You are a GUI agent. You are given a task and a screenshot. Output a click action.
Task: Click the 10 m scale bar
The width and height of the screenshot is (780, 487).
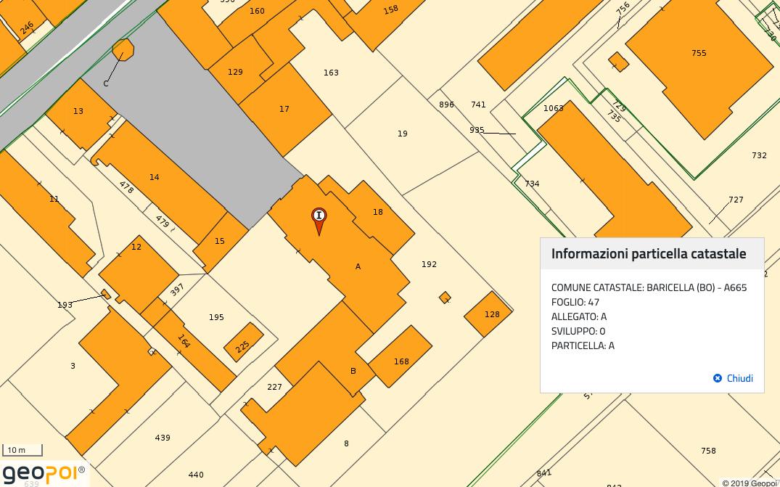coord(22,451)
